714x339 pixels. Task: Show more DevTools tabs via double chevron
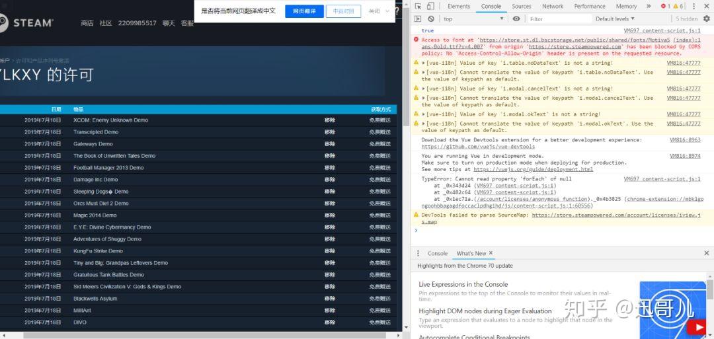click(649, 7)
